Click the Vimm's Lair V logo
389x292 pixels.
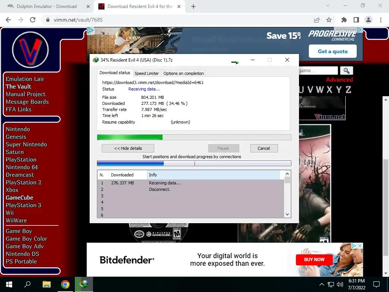coord(30,49)
